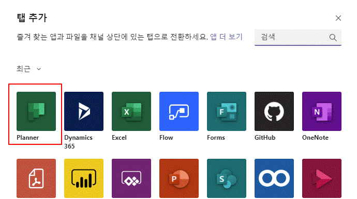The image size is (357, 199).
Task: Click the Forms label text
Action: point(216,138)
